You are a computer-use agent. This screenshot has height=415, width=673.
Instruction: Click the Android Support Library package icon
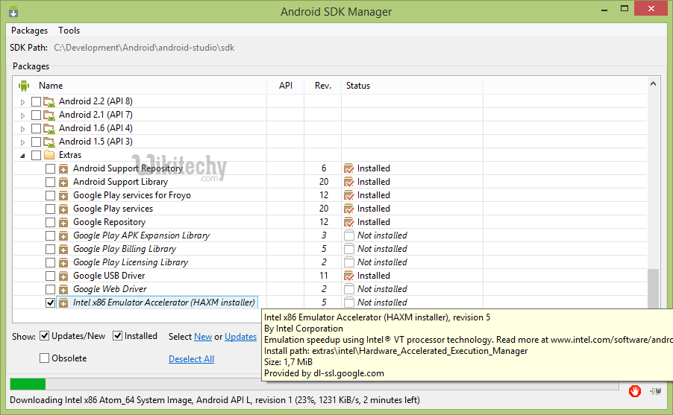(x=64, y=182)
